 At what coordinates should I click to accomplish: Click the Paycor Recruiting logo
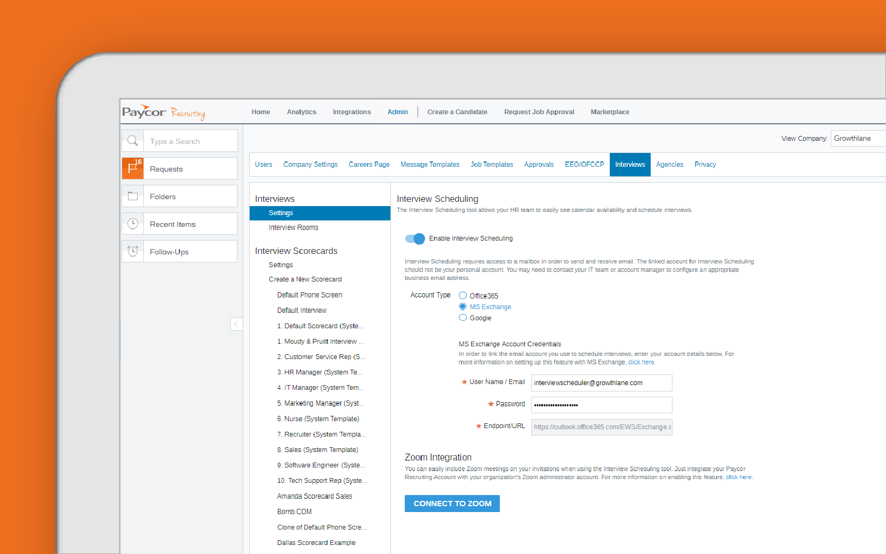point(164,112)
